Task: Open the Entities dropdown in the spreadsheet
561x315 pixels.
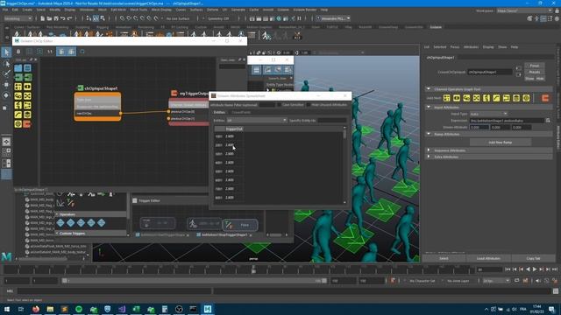Action: point(257,121)
